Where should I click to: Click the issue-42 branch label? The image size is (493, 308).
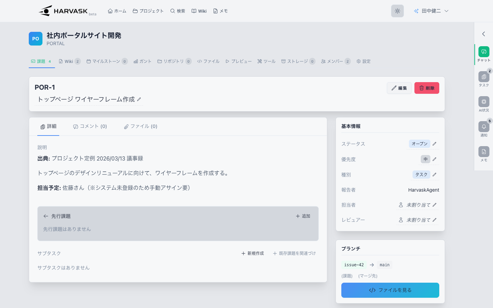click(x=354, y=265)
